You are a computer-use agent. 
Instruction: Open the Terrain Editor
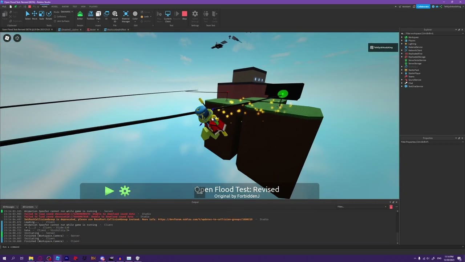[80, 15]
